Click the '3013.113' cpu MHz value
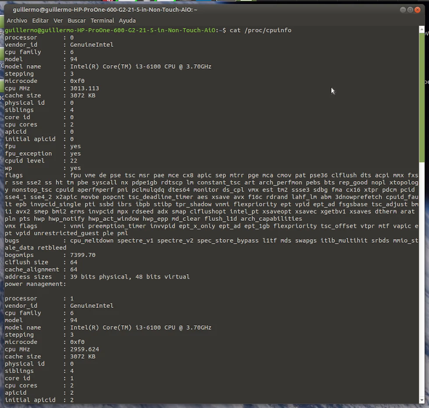 point(84,88)
